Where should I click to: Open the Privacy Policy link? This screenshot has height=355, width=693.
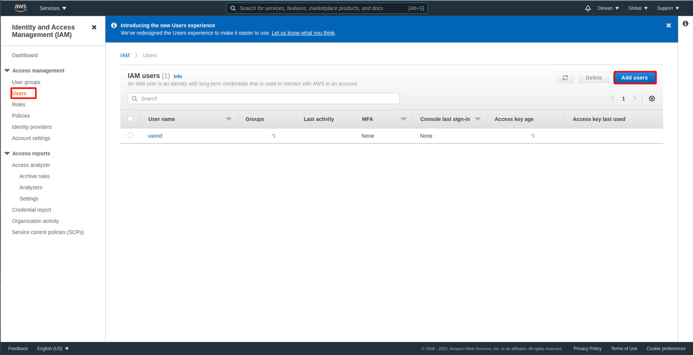588,349
